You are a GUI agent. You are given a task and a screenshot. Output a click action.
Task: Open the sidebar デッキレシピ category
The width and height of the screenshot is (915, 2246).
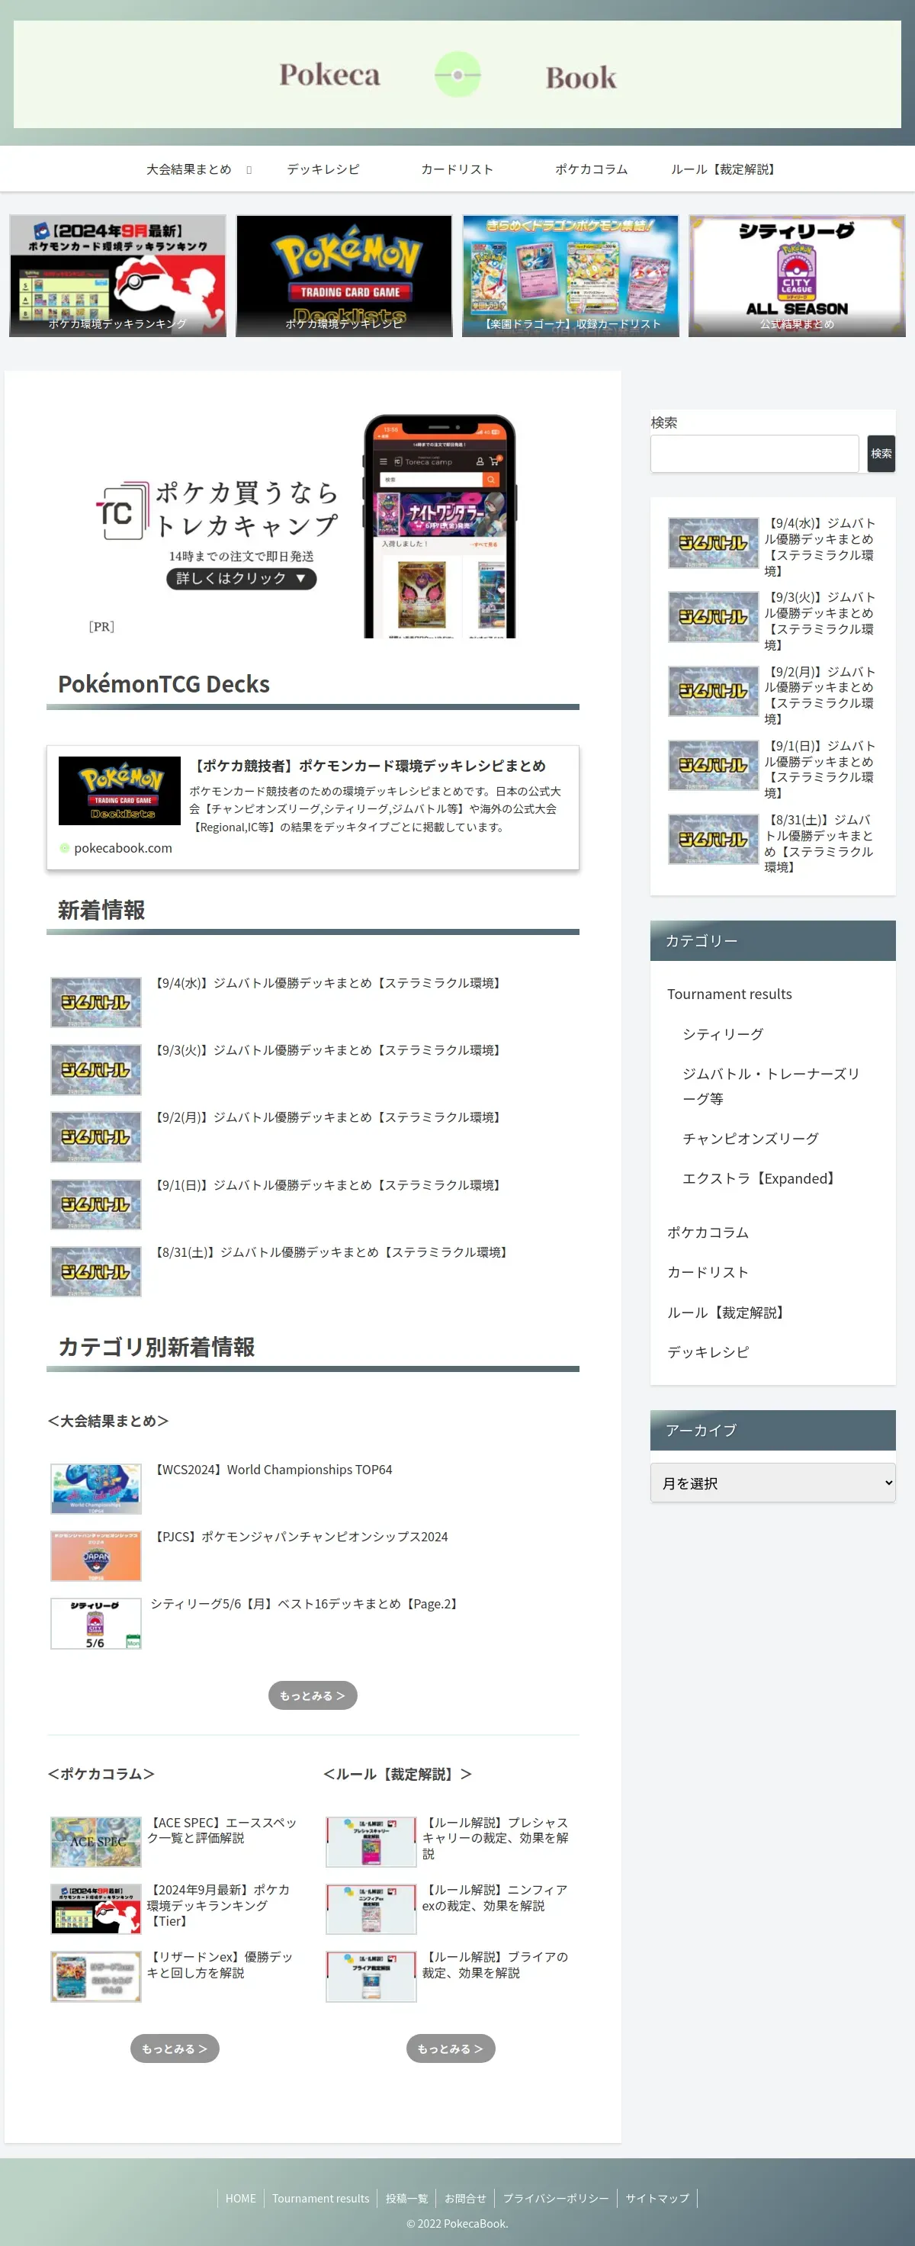708,1352
